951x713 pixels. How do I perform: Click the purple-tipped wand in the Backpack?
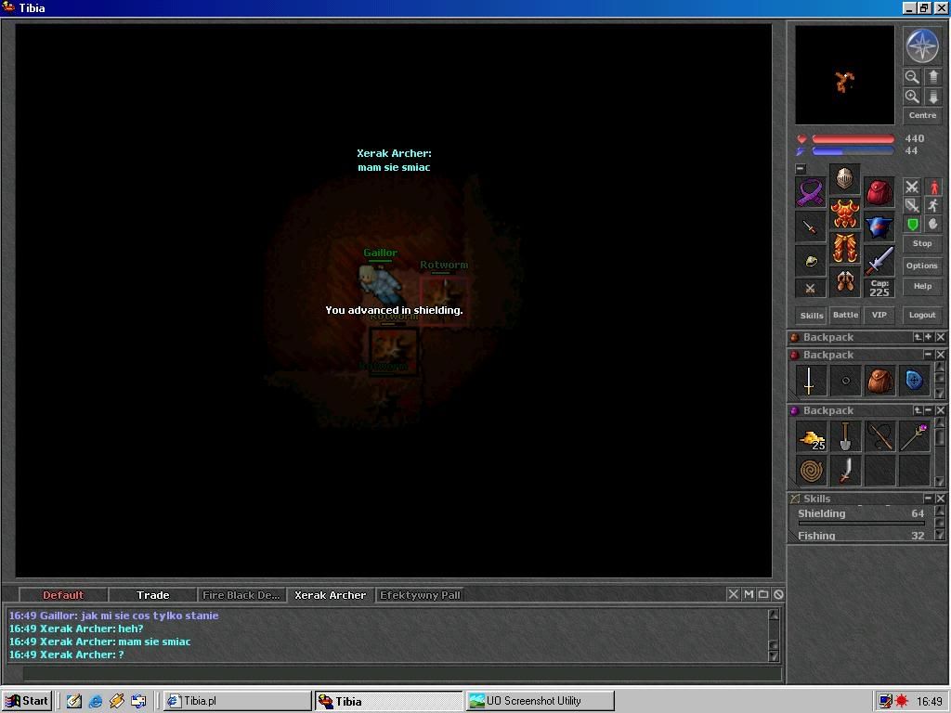(x=914, y=437)
